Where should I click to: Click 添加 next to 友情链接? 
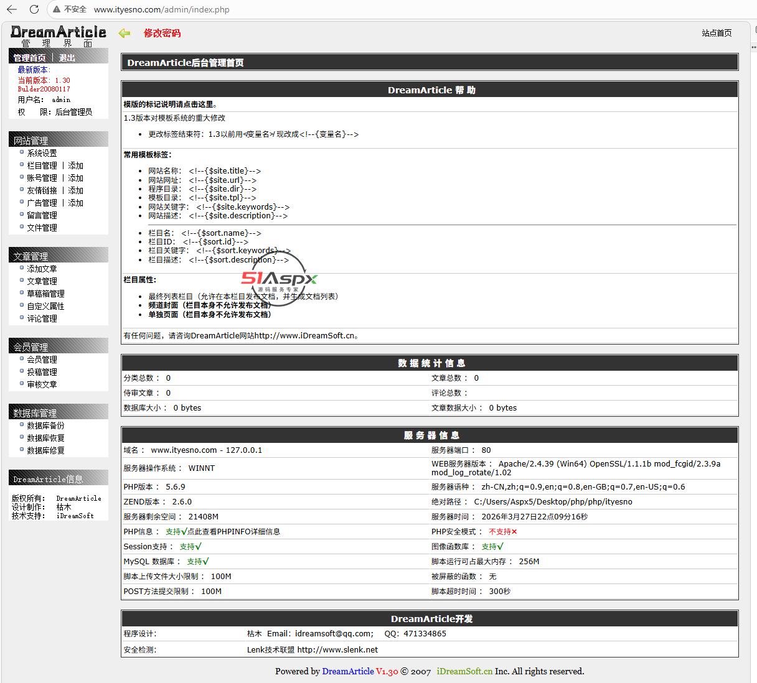[76, 190]
